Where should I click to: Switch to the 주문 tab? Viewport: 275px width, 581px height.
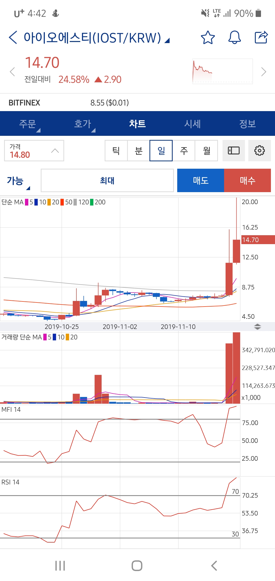[x=28, y=124]
